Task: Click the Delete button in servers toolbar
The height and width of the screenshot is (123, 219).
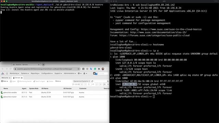Action: pos(50,81)
